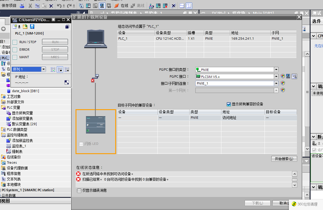Screen dimensions: 323x210
Task: Click the 开始搜索(S) button
Action: coord(284,159)
